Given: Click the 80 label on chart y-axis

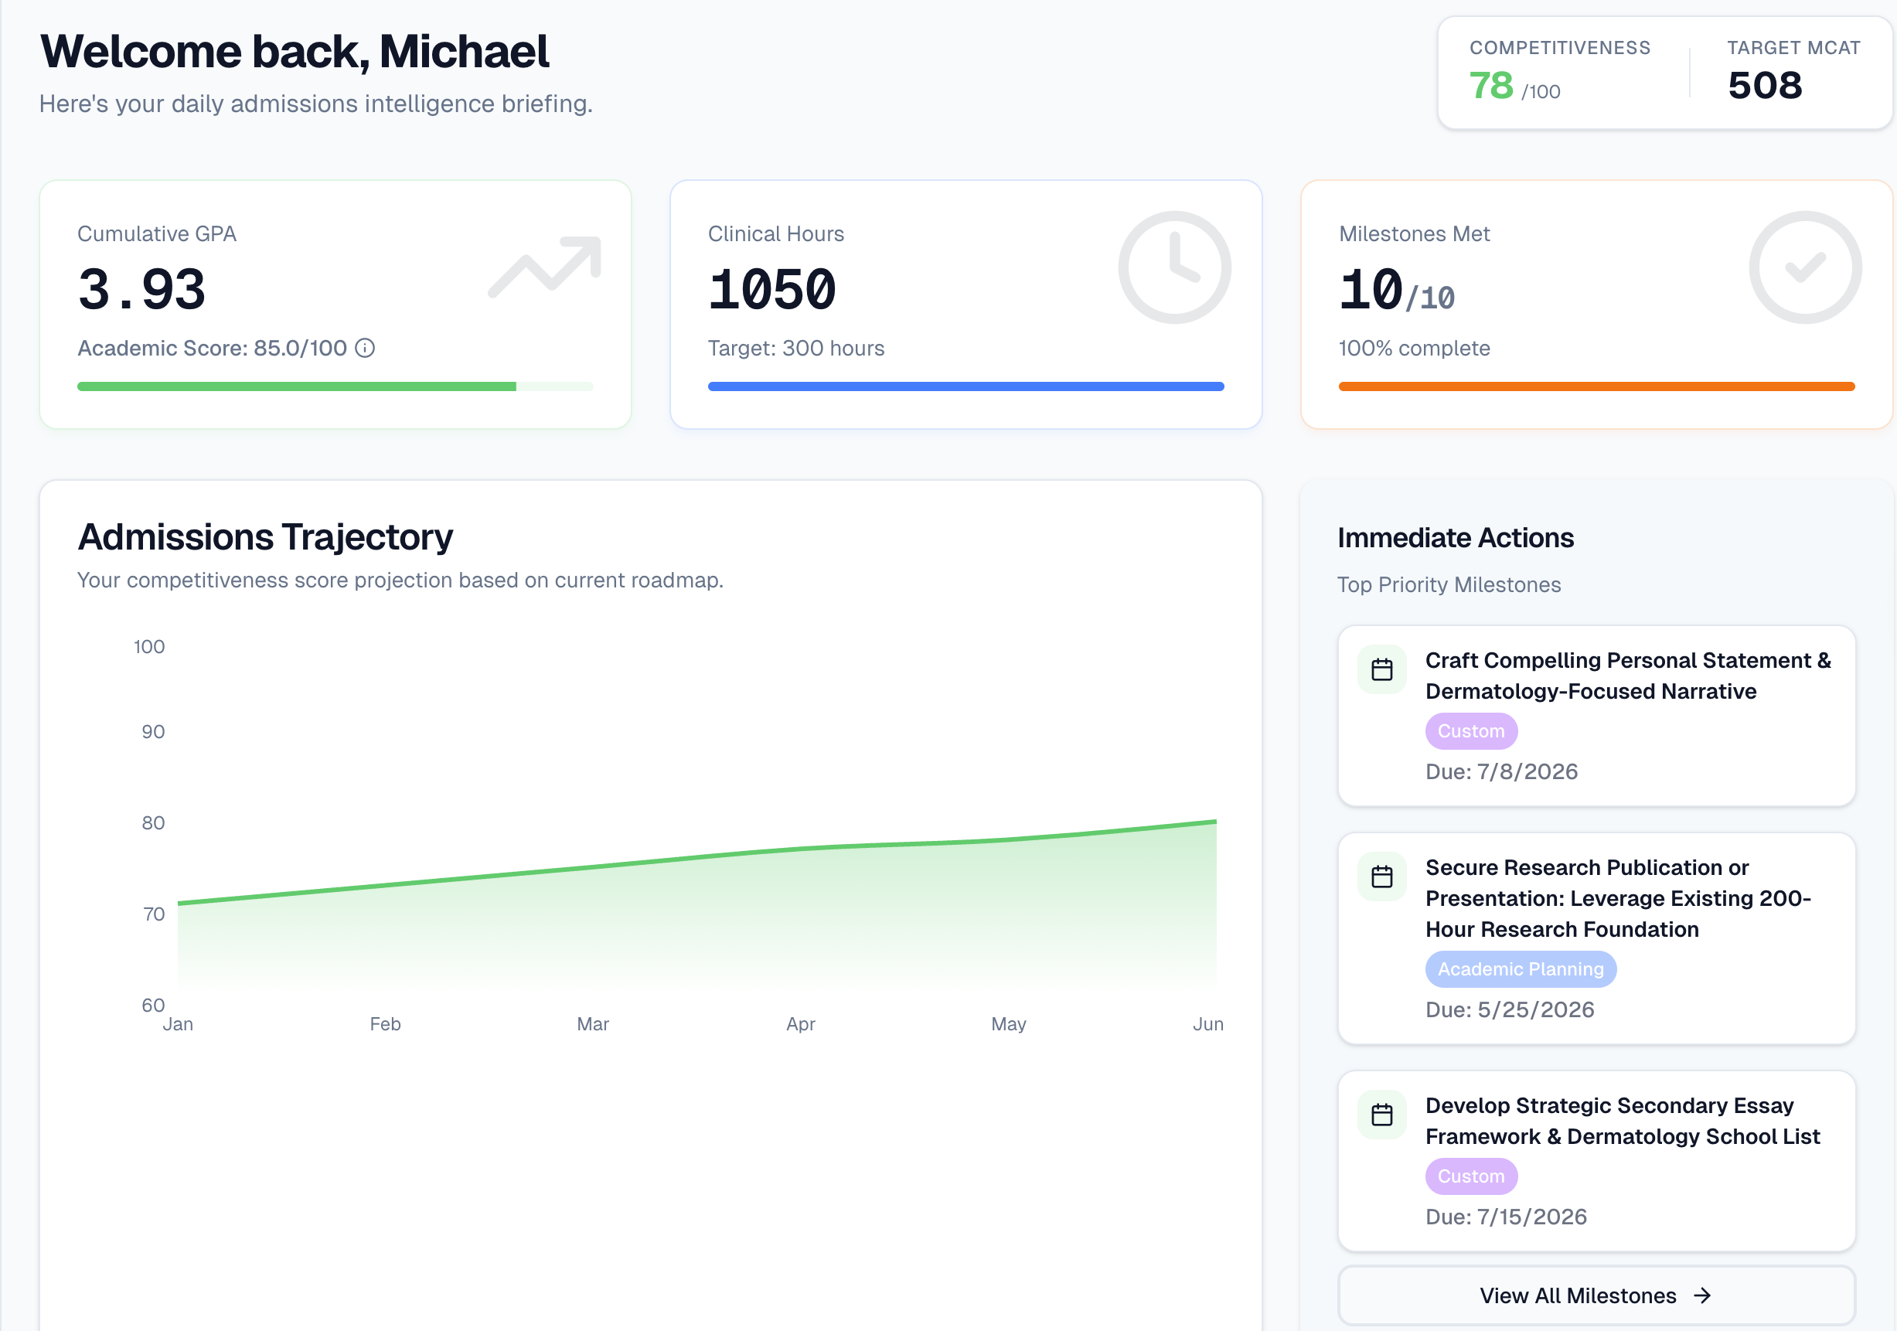Looking at the screenshot, I should [153, 823].
